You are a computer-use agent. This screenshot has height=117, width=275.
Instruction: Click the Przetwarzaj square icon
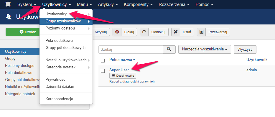coord(201,32)
